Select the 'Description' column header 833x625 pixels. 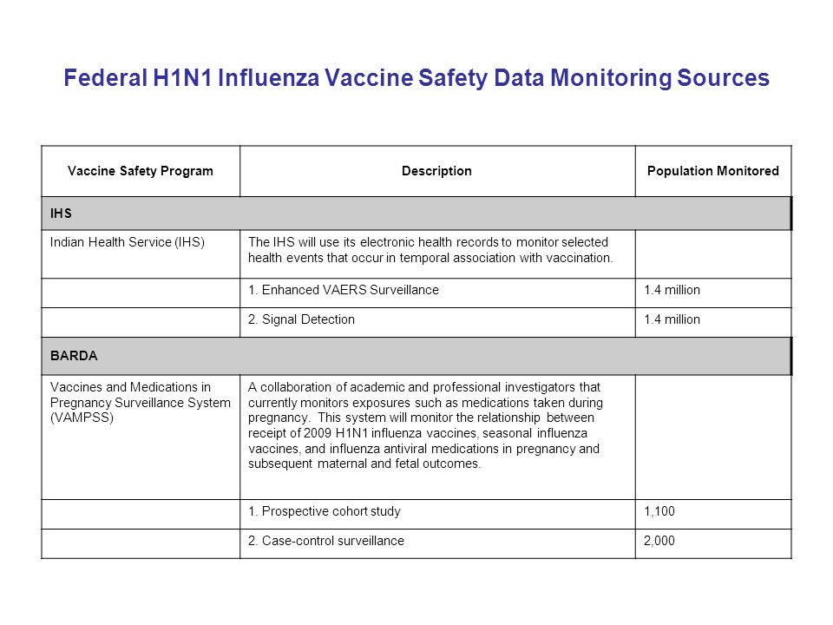click(x=436, y=171)
